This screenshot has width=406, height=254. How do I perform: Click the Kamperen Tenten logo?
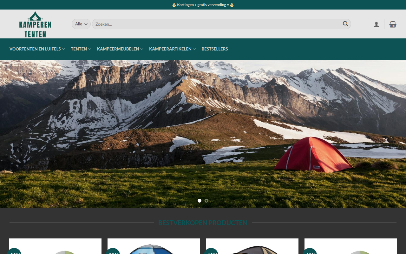pyautogui.click(x=35, y=24)
